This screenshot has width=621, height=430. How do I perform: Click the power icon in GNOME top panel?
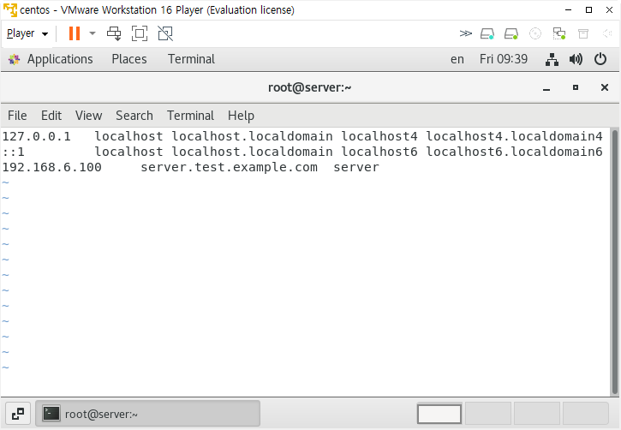click(x=600, y=59)
